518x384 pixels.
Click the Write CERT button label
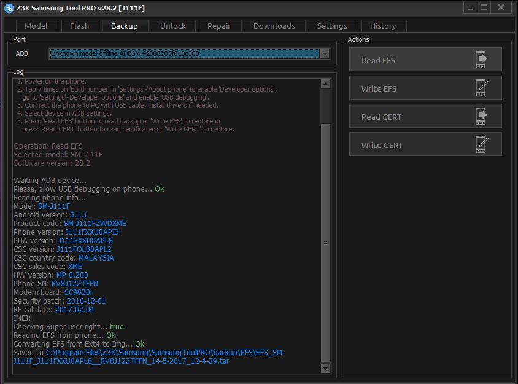382,145
